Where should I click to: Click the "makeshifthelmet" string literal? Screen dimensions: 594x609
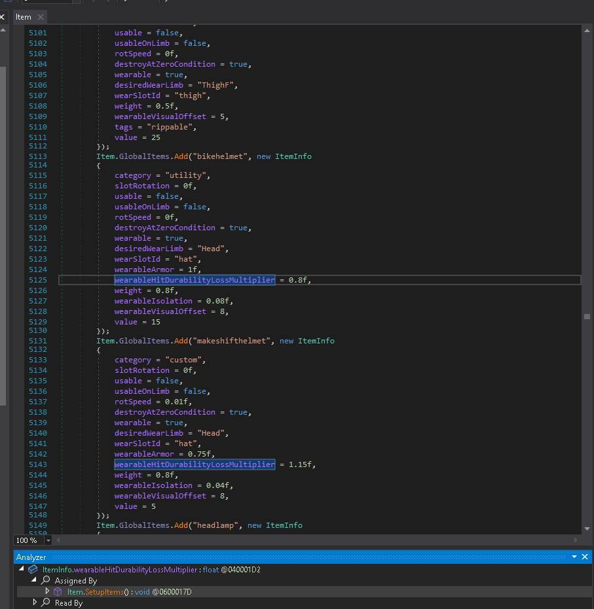[231, 341]
